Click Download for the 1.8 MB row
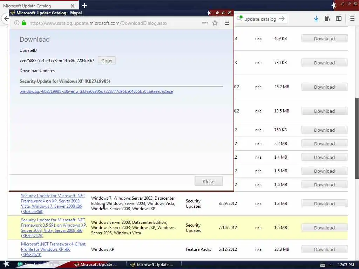The height and width of the screenshot is (269, 359). point(324,204)
